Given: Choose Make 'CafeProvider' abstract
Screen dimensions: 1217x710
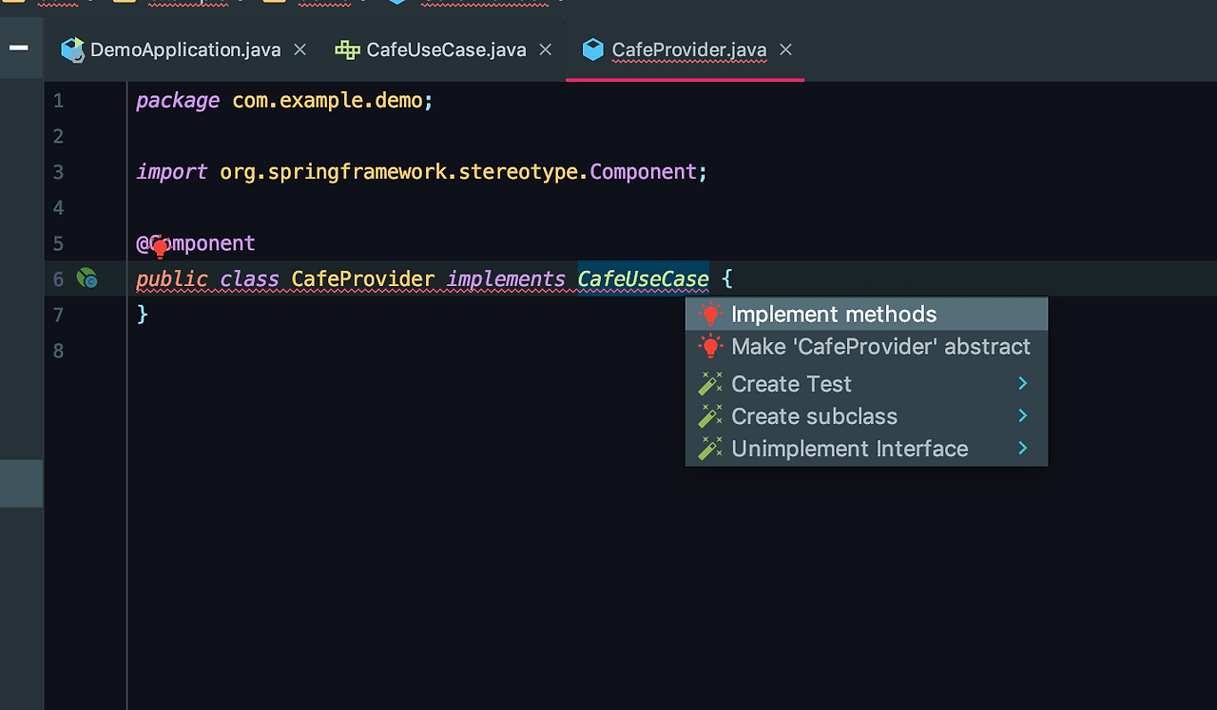Looking at the screenshot, I should point(867,347).
